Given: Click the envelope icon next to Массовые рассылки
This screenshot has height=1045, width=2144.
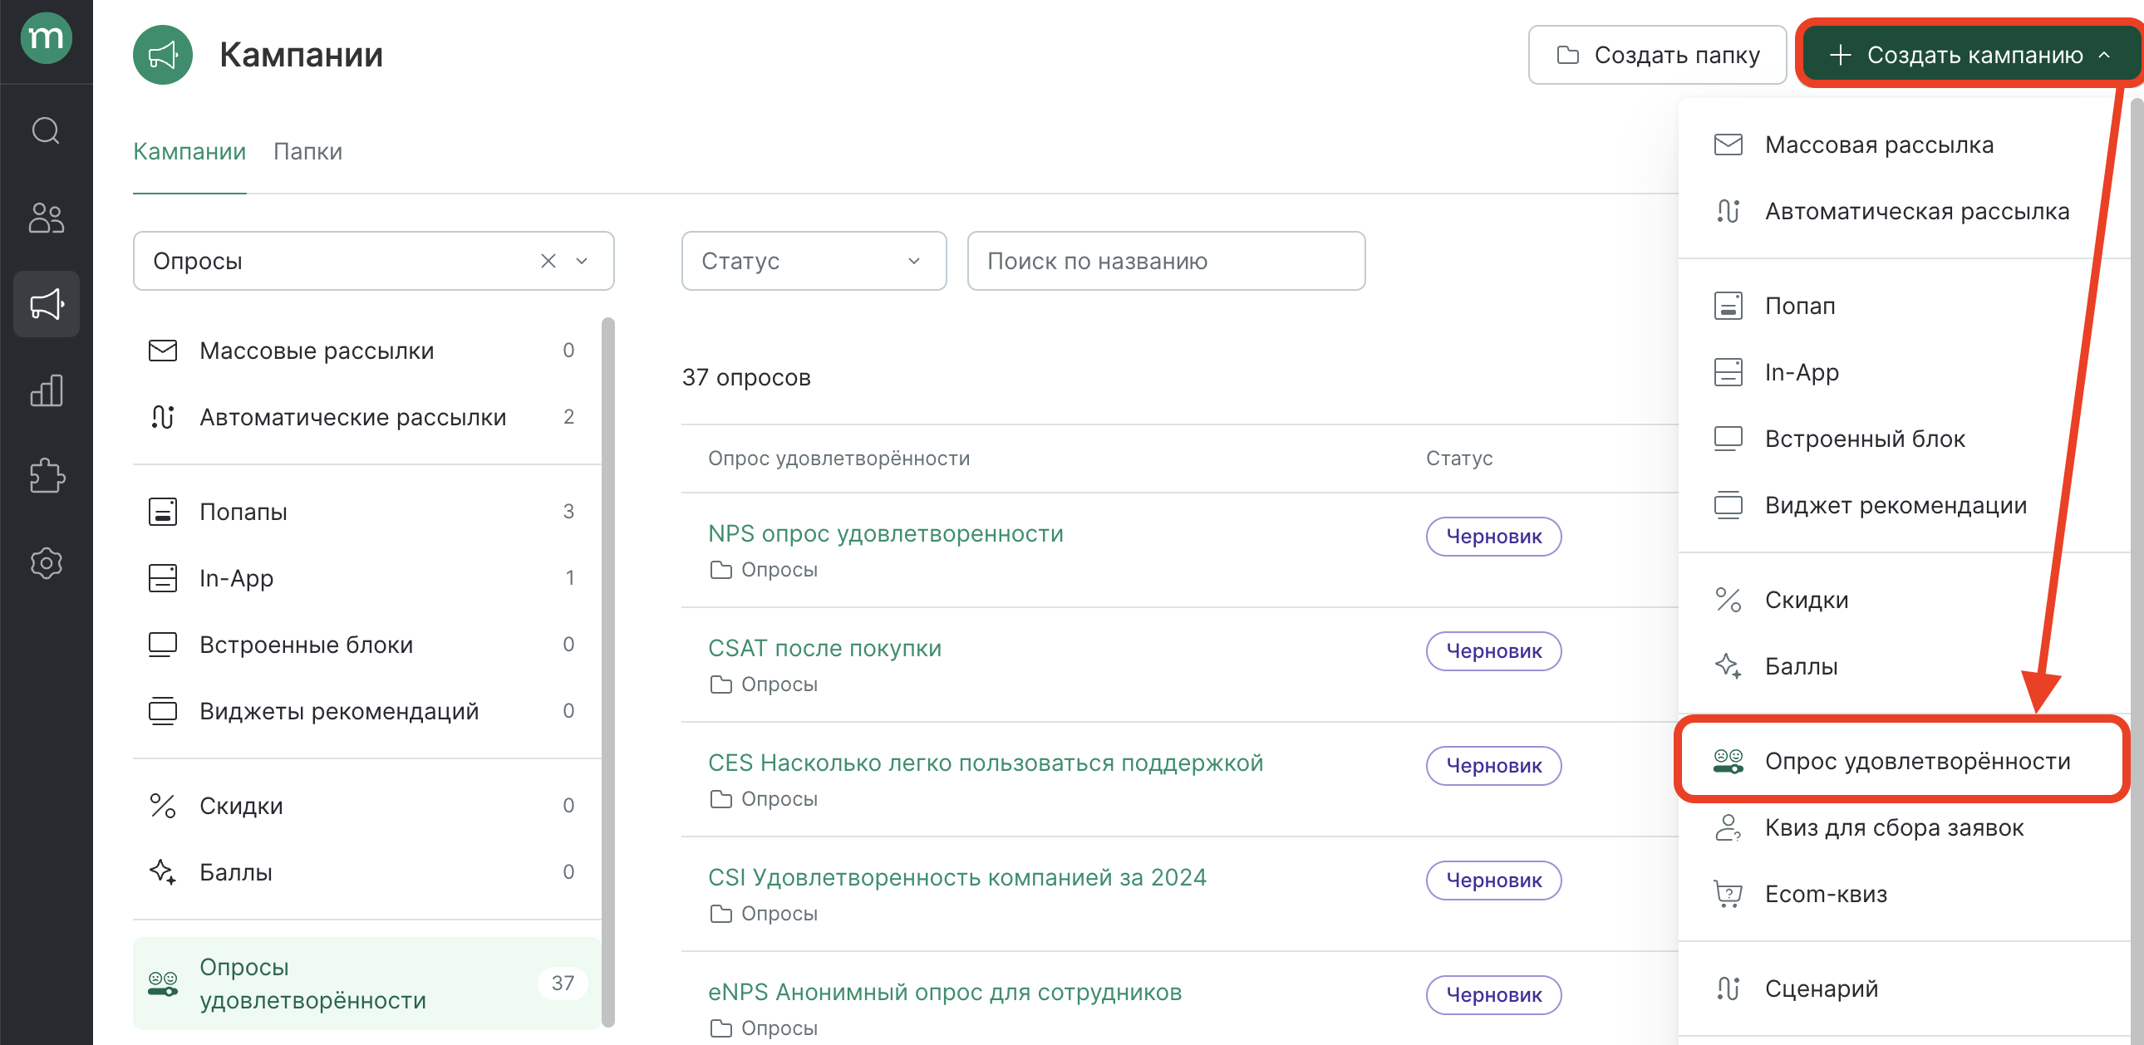Looking at the screenshot, I should click(x=162, y=351).
